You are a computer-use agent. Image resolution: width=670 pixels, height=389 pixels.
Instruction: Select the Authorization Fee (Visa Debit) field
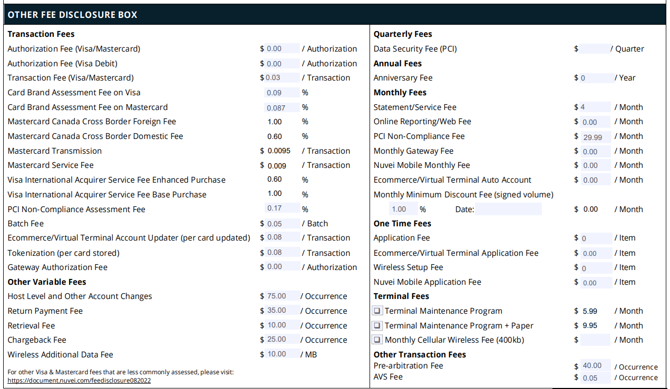coord(282,64)
